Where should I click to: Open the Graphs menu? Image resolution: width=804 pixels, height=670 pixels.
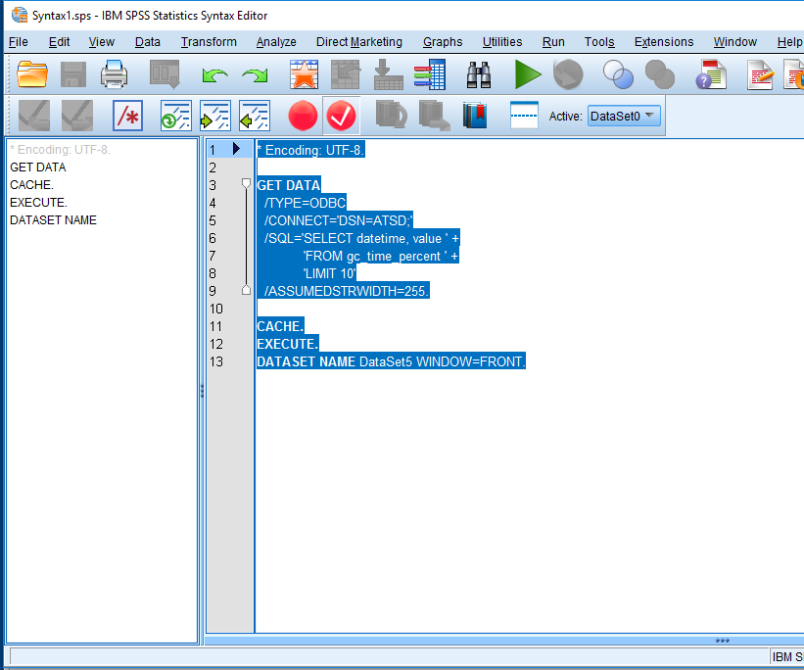(443, 42)
